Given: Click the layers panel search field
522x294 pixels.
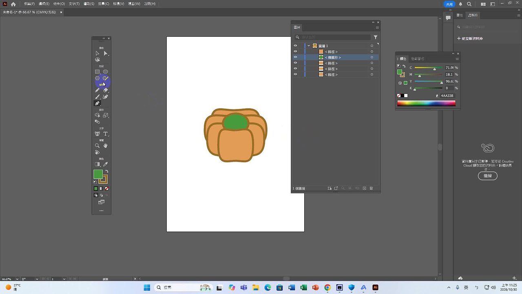Looking at the screenshot, I should [x=332, y=37].
